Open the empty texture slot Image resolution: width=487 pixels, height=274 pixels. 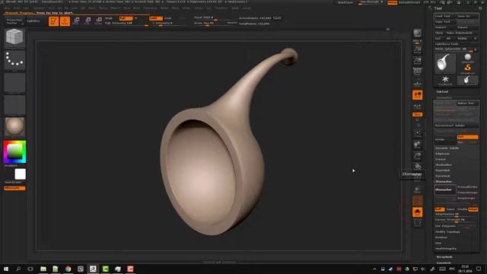[14, 105]
